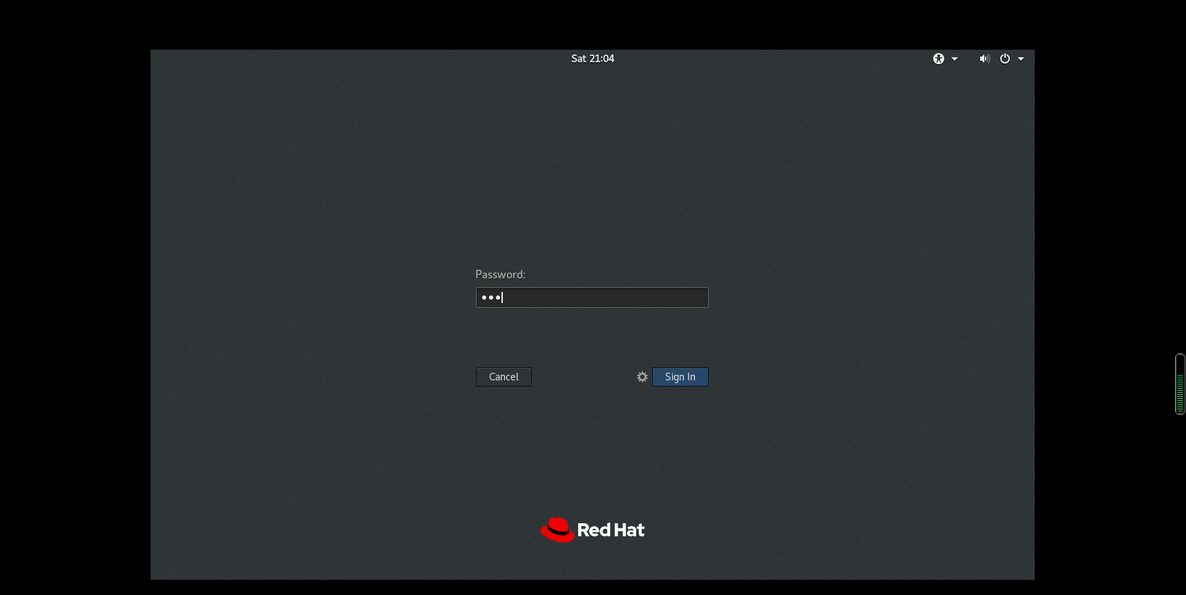Focus the Password input field
The height and width of the screenshot is (595, 1186).
[x=592, y=297]
